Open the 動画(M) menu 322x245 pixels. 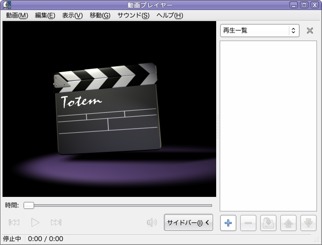click(x=17, y=16)
